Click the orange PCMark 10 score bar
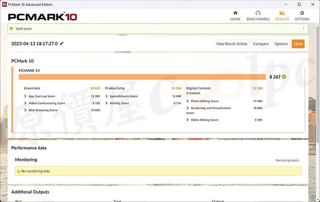Screen dimensions: 320x202 pyautogui.click(x=142, y=77)
